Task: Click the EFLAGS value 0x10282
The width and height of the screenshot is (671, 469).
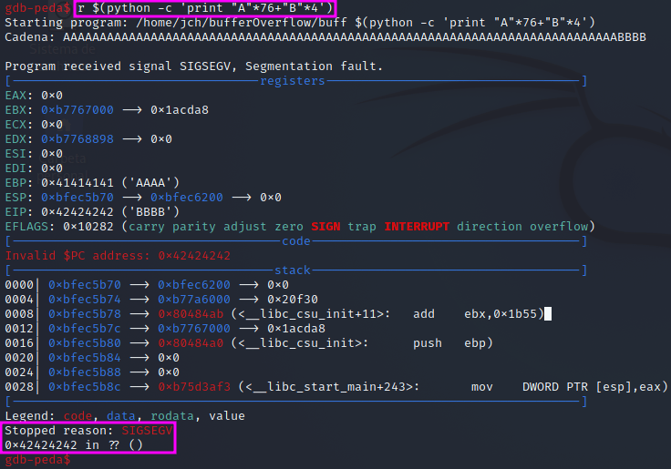Action: tap(88, 227)
